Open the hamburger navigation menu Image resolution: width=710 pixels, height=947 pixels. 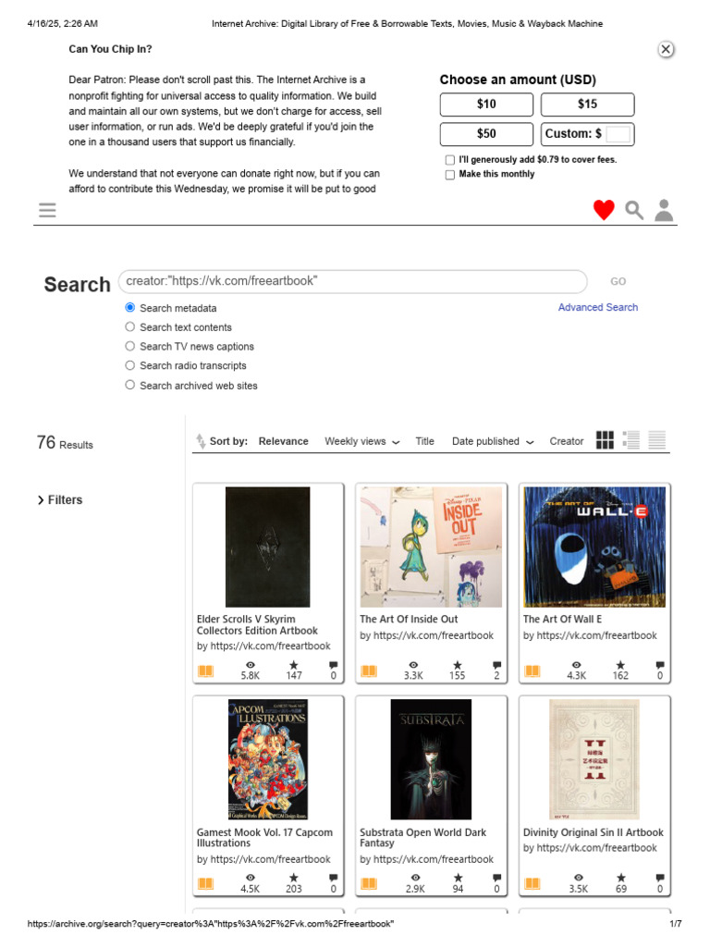[47, 211]
